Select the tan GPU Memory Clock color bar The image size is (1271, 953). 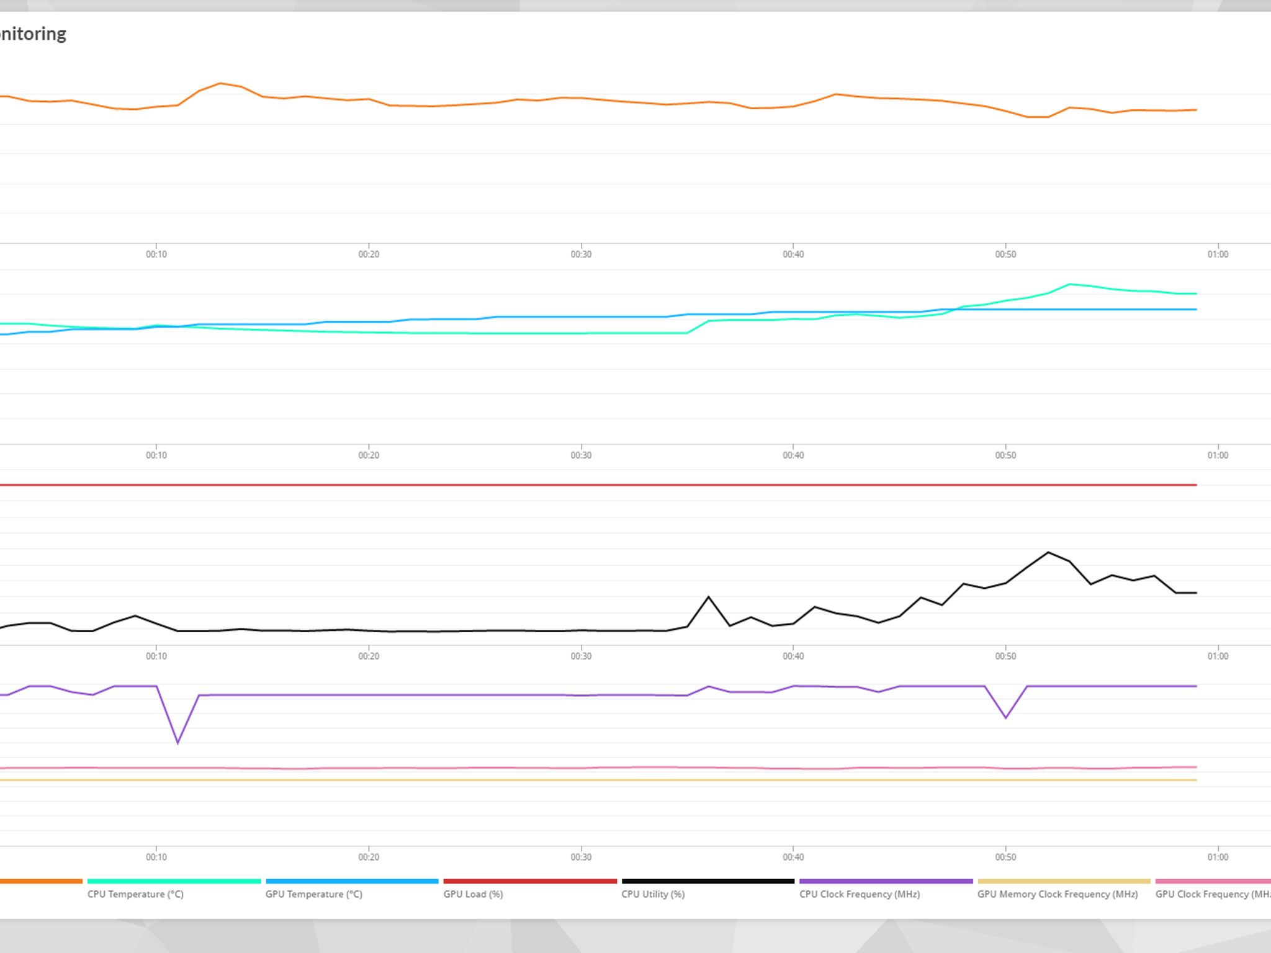coord(1064,881)
